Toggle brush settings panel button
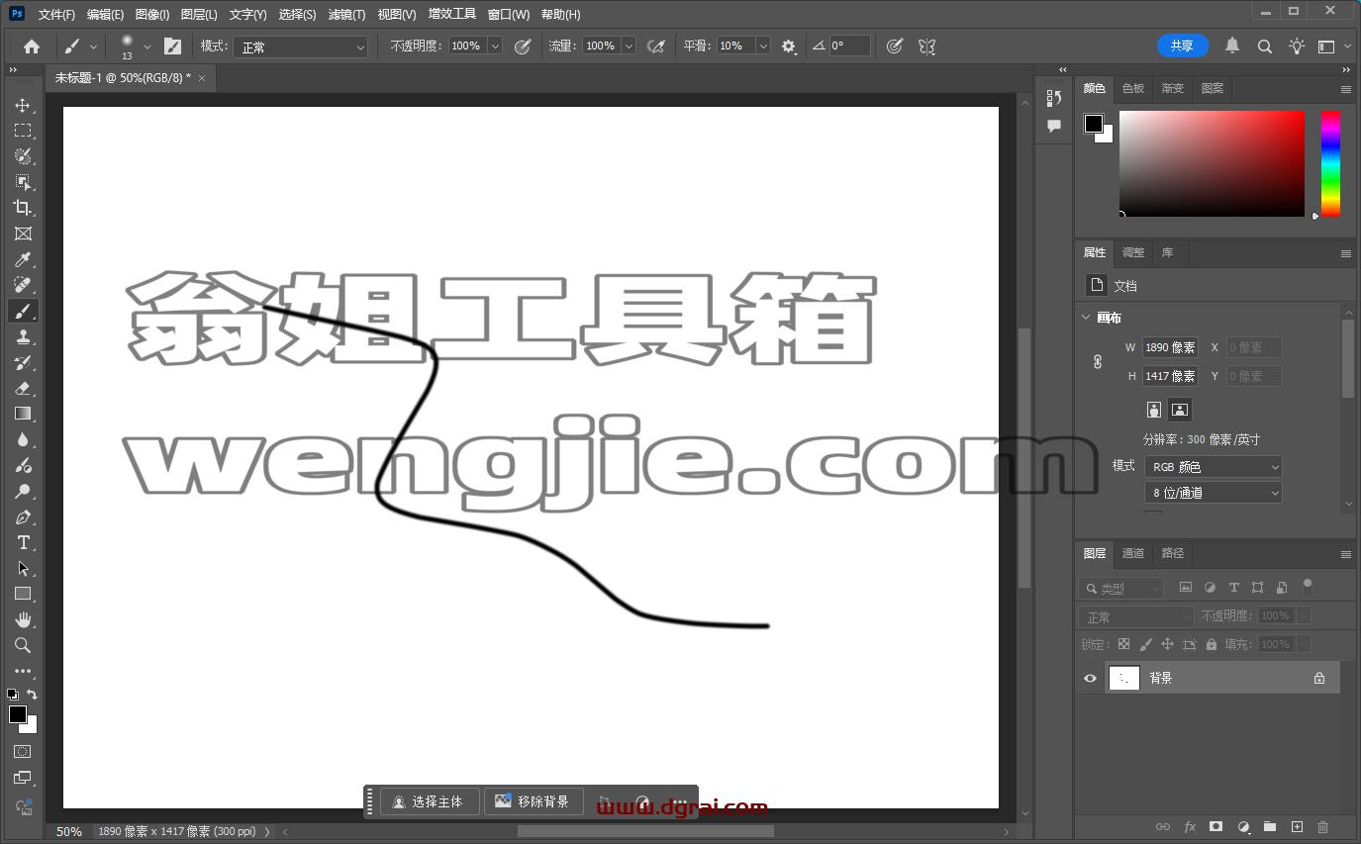 pyautogui.click(x=172, y=46)
